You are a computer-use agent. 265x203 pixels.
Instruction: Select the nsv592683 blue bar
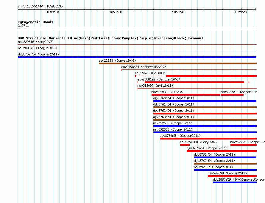[x=205, y=132]
